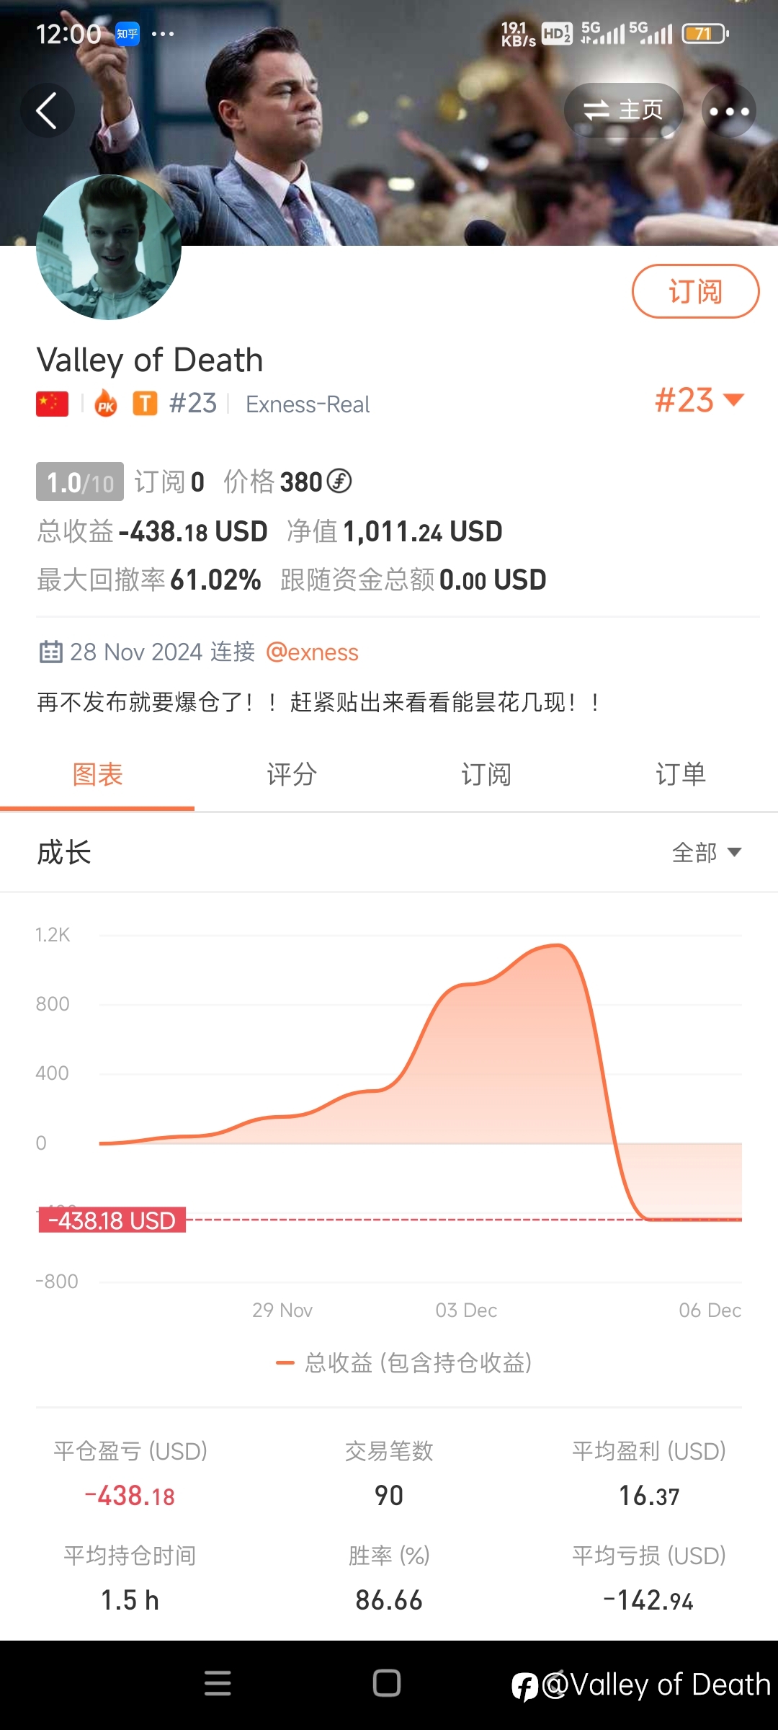This screenshot has height=1730, width=778.
Task: Toggle the 总收益 chart legend series
Action: coord(403,1362)
